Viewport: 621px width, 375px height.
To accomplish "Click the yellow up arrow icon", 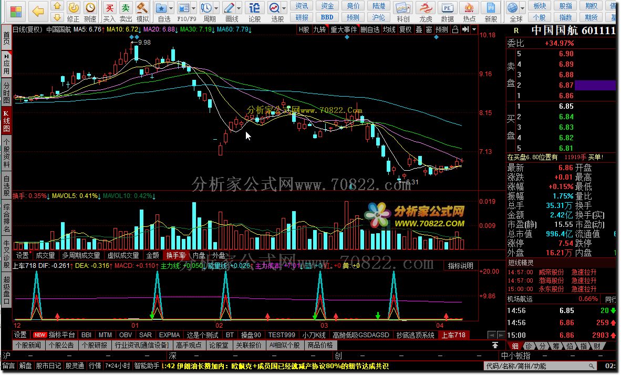I will click(x=57, y=6).
